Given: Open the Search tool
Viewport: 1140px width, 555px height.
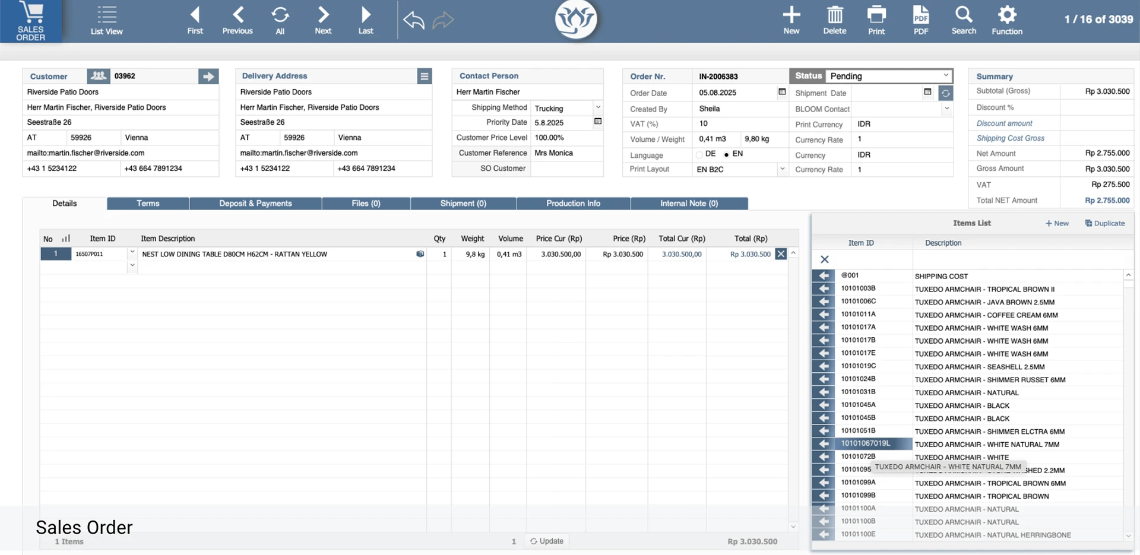Looking at the screenshot, I should 964,21.
